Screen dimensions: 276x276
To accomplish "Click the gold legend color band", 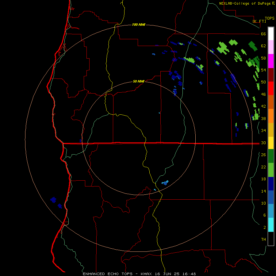I will tap(271, 130).
